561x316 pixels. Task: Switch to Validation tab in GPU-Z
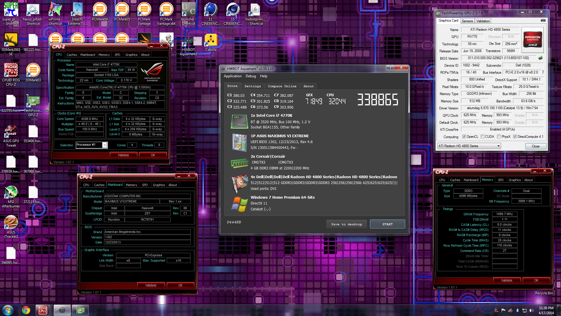point(483,21)
